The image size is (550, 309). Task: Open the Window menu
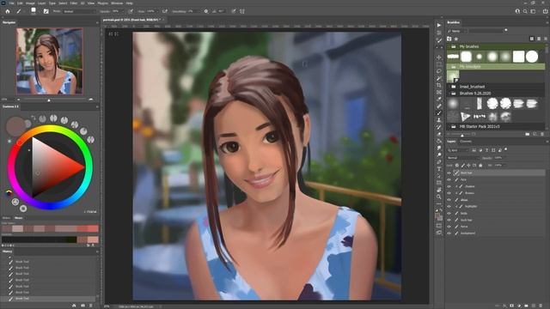point(117,3)
